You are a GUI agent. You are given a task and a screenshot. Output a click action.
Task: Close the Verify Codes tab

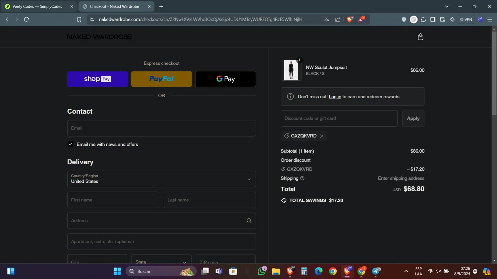tap(72, 6)
